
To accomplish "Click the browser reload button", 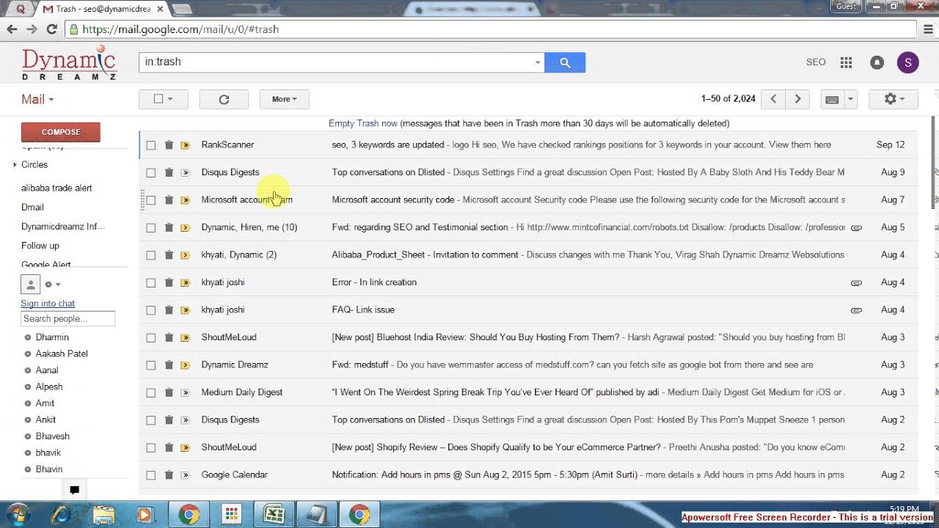I will click(x=51, y=29).
